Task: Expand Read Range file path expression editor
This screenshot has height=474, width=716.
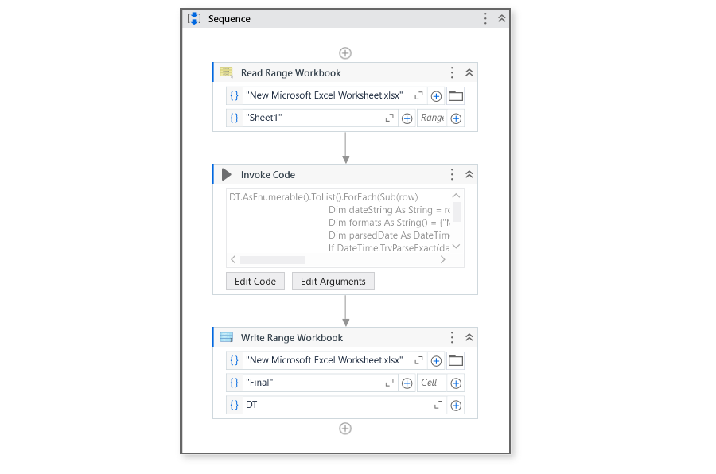Action: pos(418,95)
